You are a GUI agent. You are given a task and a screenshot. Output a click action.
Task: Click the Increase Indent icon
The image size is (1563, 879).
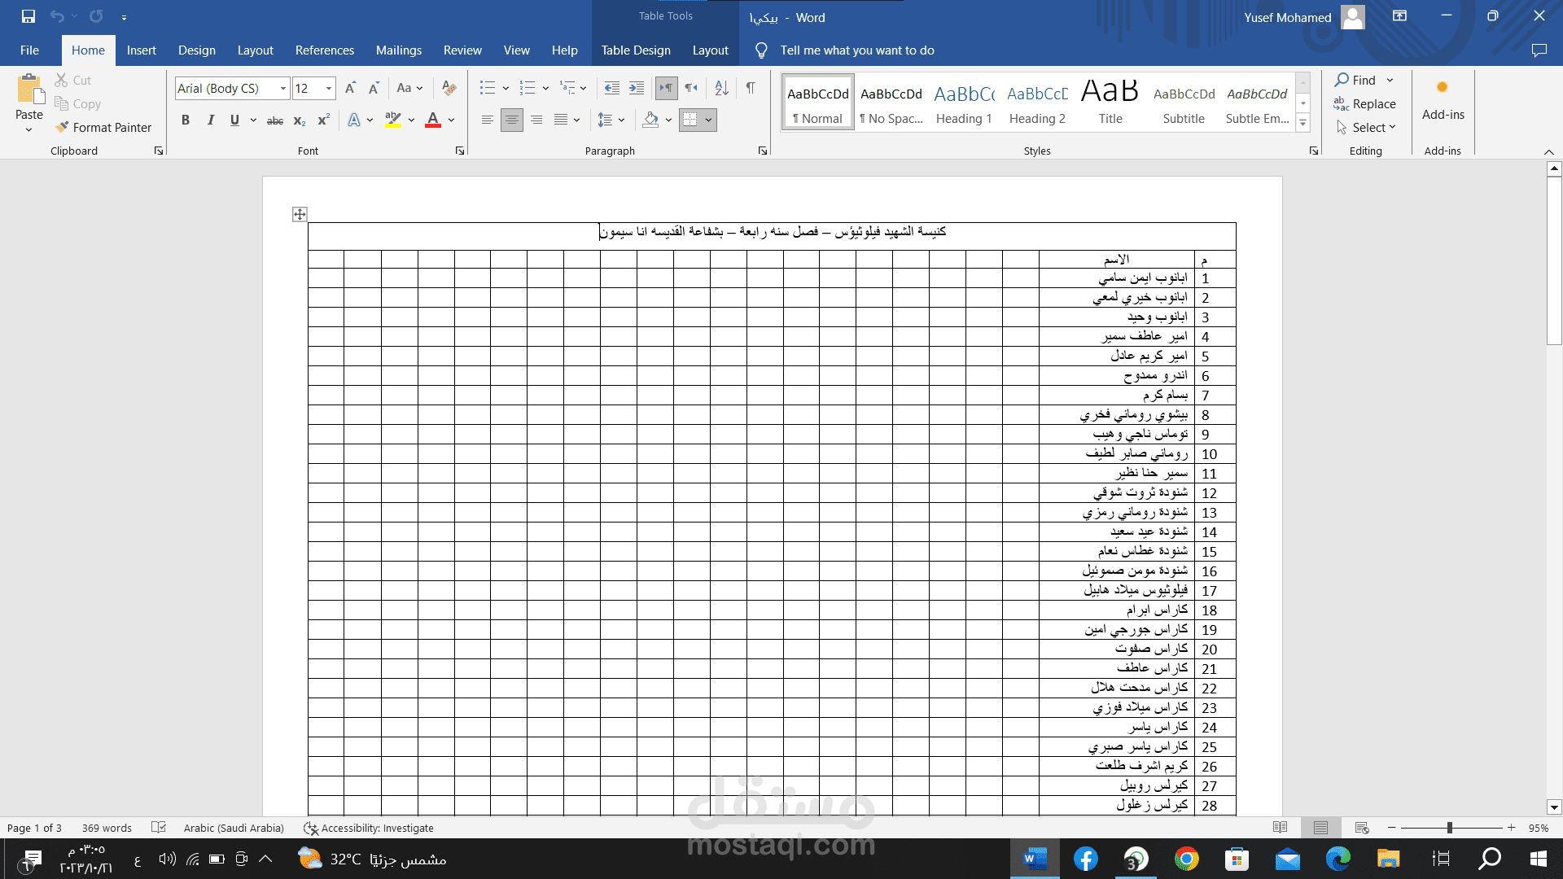pyautogui.click(x=637, y=88)
